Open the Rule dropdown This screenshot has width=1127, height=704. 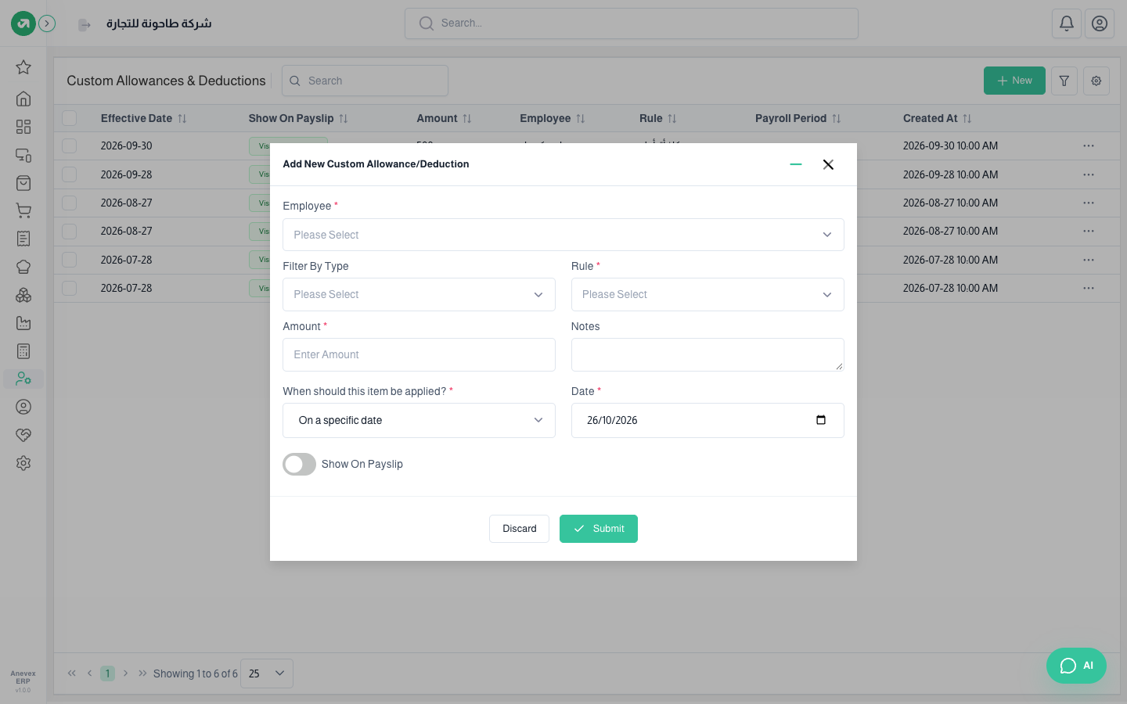708,295
